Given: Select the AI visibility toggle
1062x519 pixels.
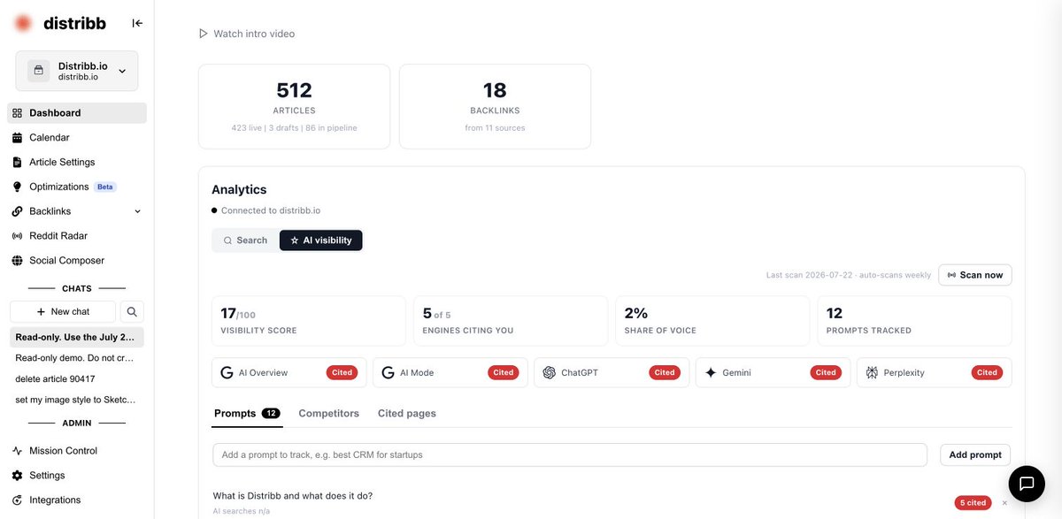Looking at the screenshot, I should [x=321, y=240].
